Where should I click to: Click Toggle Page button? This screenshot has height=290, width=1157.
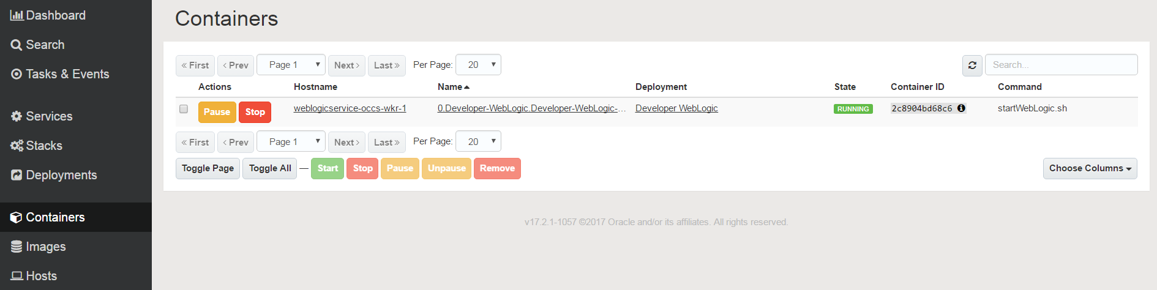tap(208, 168)
